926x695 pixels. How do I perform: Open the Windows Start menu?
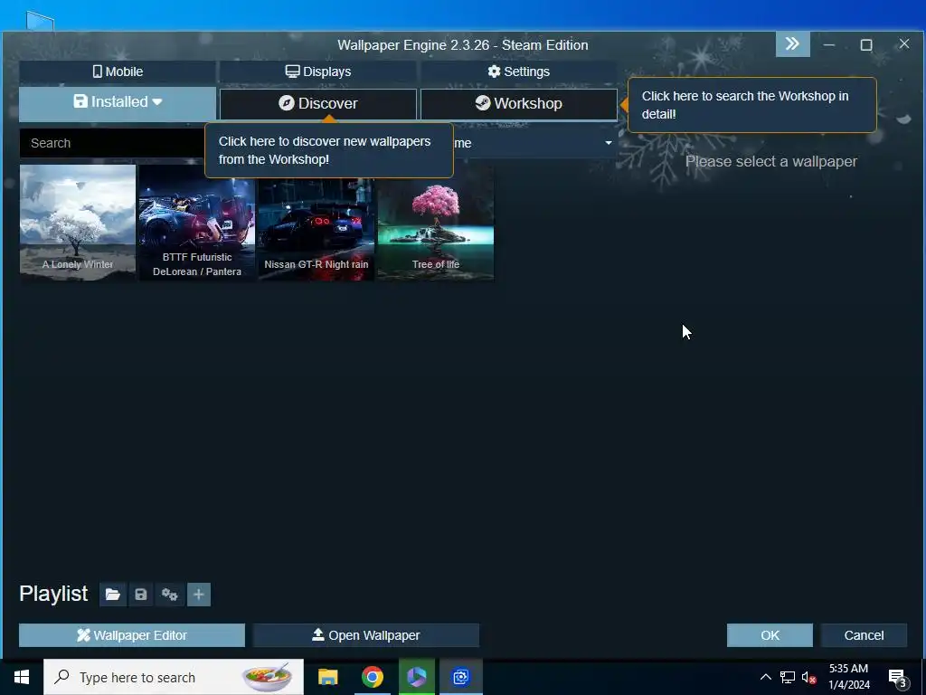coord(22,677)
